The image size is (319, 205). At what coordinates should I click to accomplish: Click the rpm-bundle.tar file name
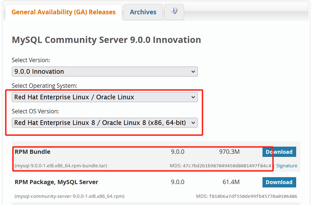[x=61, y=166]
